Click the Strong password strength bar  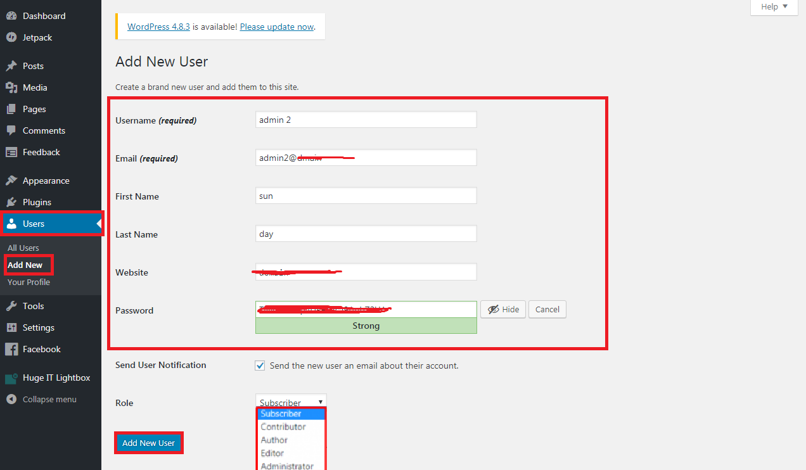click(366, 326)
